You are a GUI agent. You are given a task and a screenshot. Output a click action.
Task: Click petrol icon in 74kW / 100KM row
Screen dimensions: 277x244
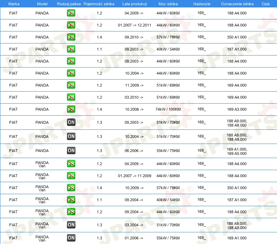tap(71, 109)
